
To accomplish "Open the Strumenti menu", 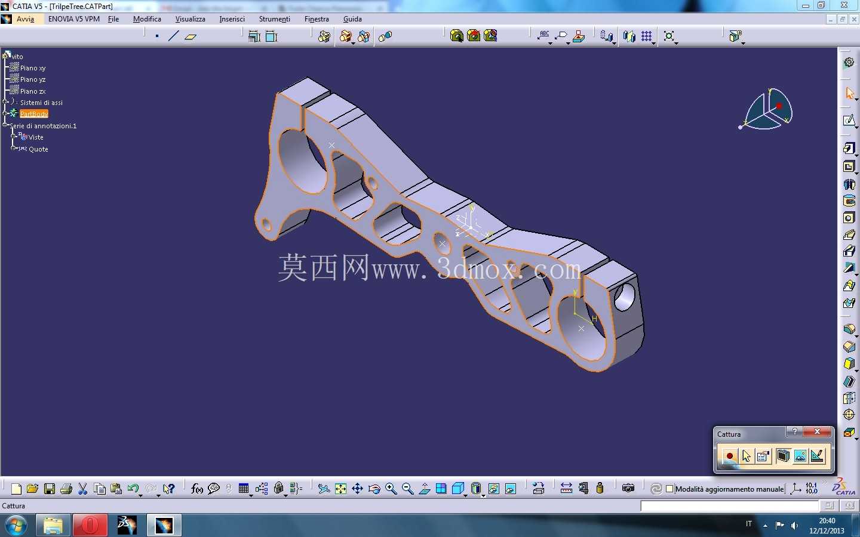I will (275, 19).
